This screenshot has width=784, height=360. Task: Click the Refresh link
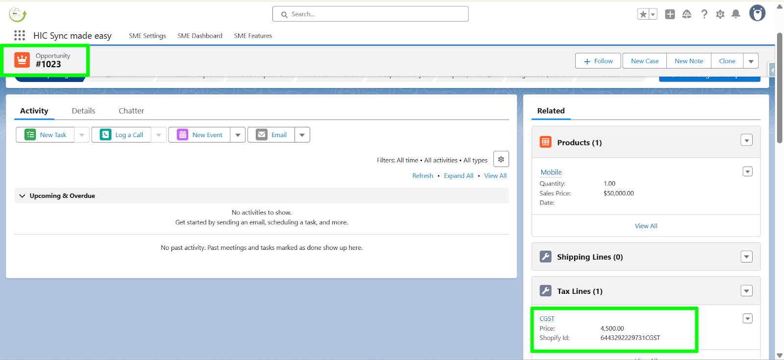click(x=423, y=176)
